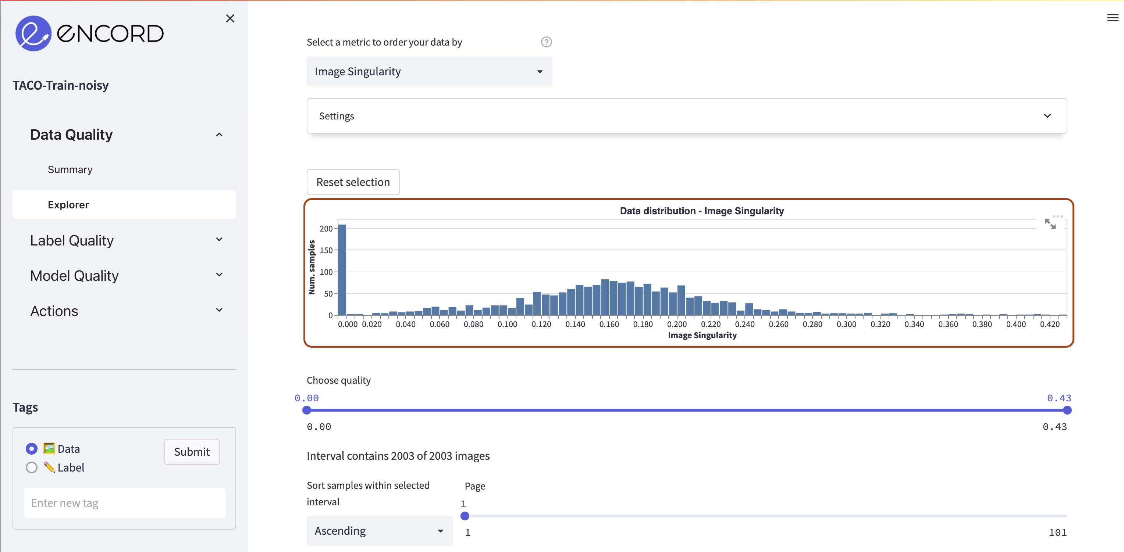
Task: Click the Reset selection button
Action: click(353, 182)
